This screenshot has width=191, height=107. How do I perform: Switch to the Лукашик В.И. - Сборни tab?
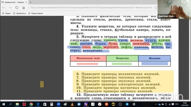(14, 2)
